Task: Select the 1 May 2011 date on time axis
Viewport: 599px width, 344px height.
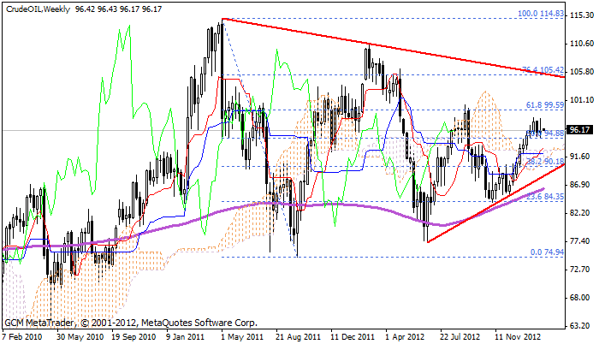Action: pos(243,336)
